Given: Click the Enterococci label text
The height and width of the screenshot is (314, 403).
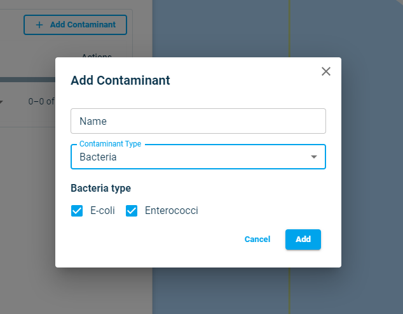Looking at the screenshot, I should tap(171, 211).
